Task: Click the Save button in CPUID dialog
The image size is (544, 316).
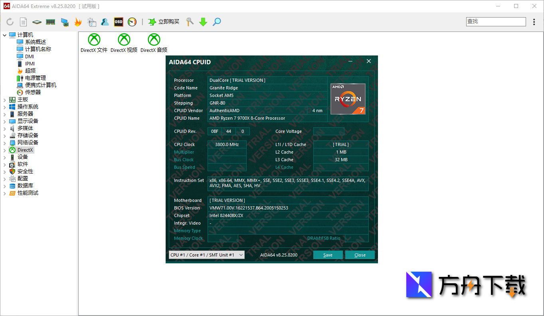Action: point(328,255)
